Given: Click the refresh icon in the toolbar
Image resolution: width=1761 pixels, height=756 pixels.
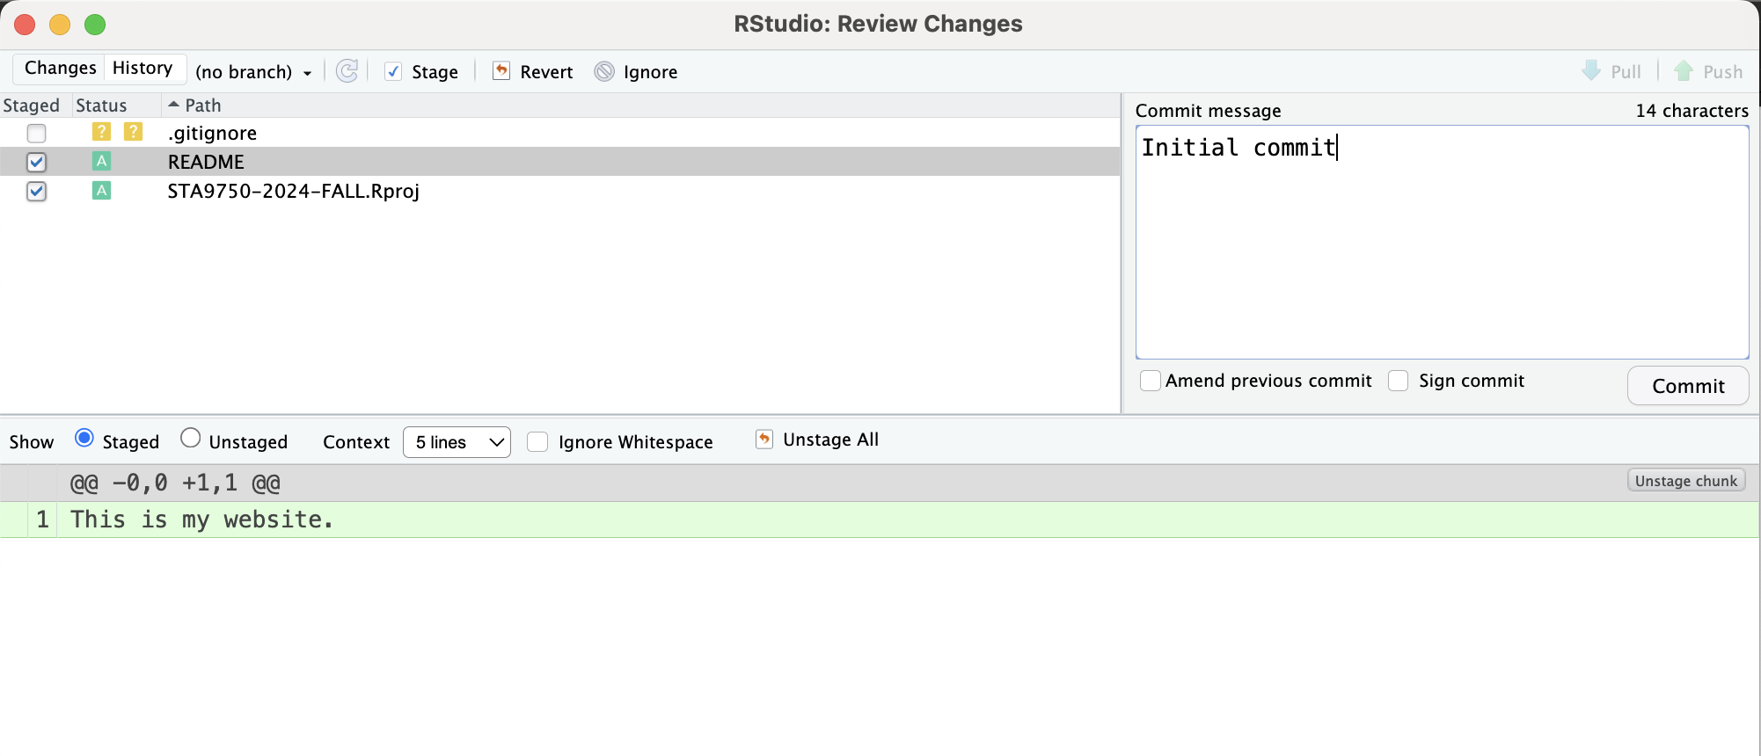Looking at the screenshot, I should click(x=347, y=71).
